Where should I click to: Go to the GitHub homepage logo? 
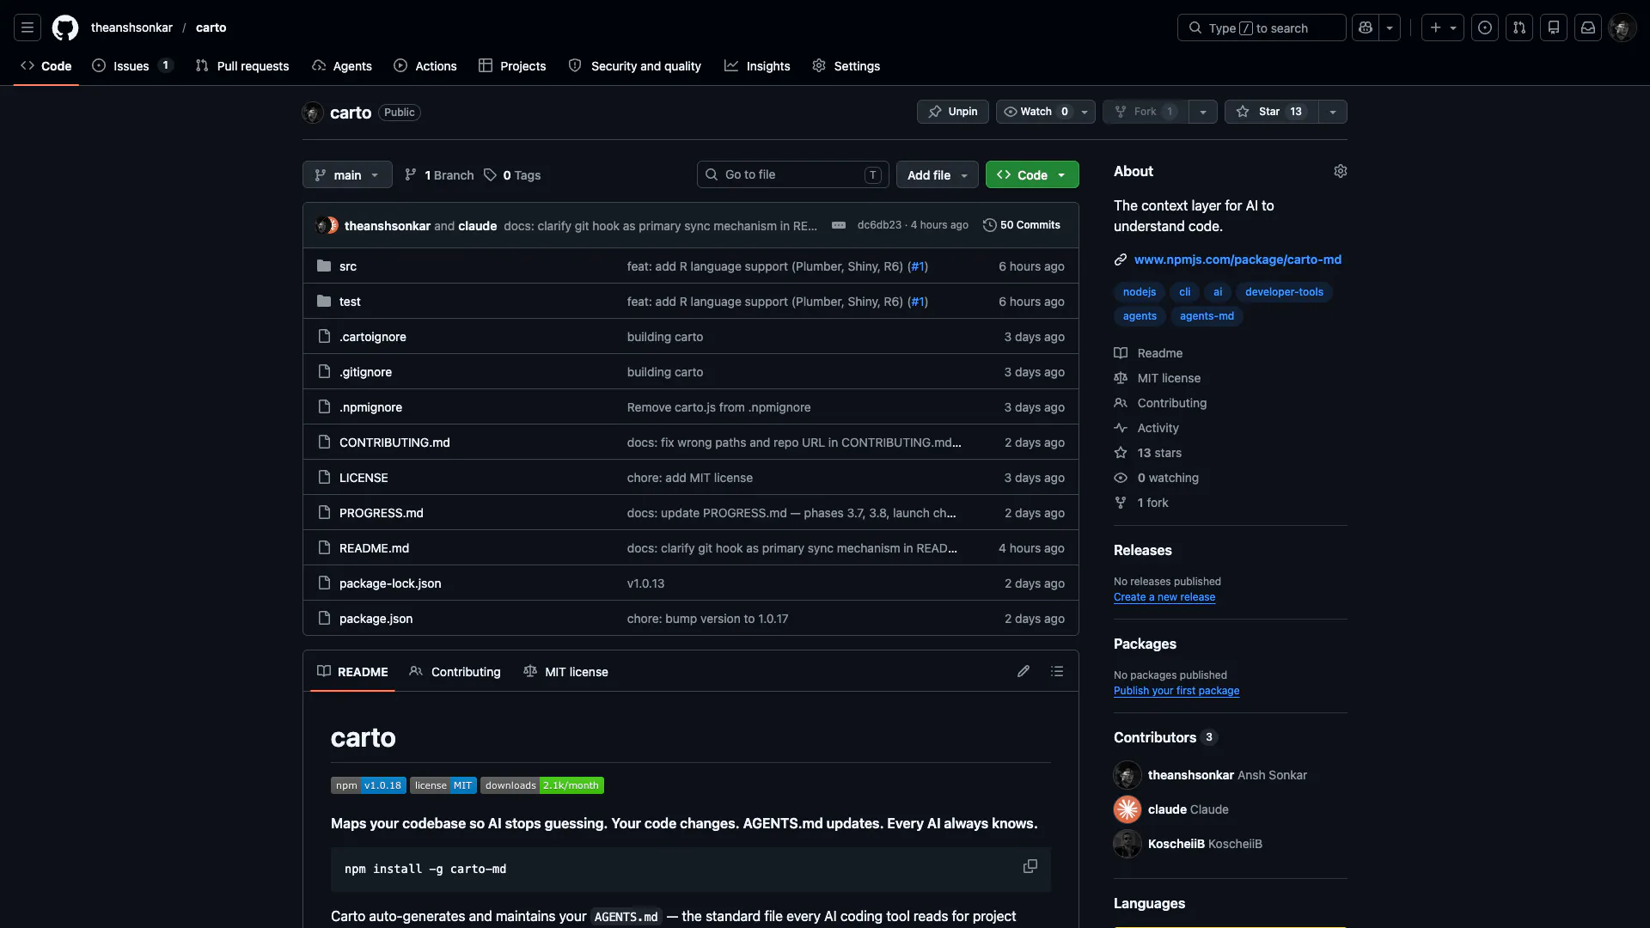(65, 27)
